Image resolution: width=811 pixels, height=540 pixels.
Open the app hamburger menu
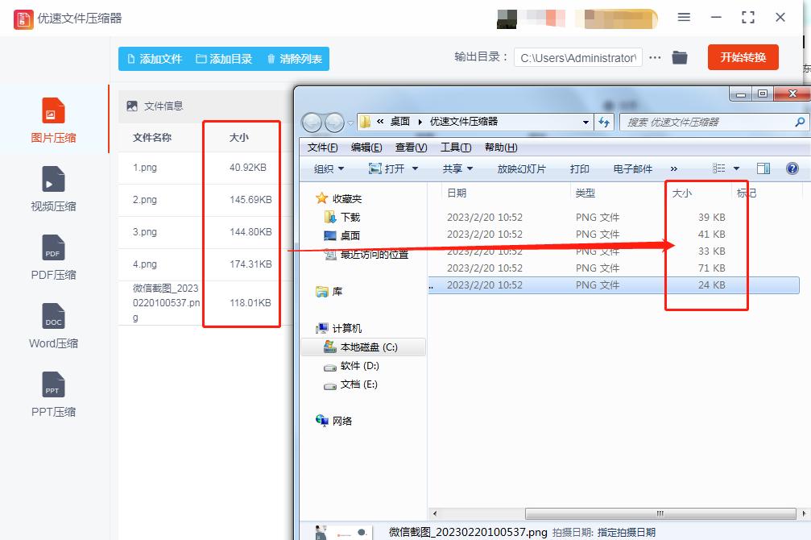click(x=684, y=16)
